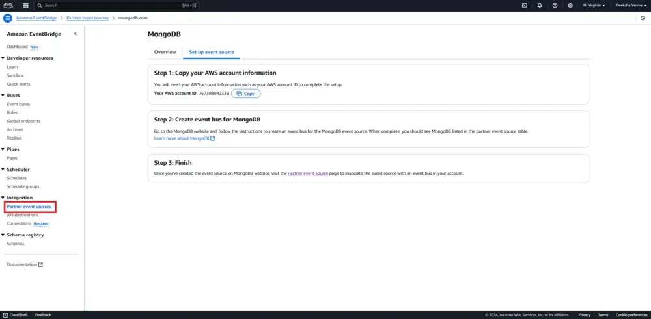The image size is (651, 319).
Task: Open the Deeksha Verma account dropdown
Action: (x=630, y=5)
